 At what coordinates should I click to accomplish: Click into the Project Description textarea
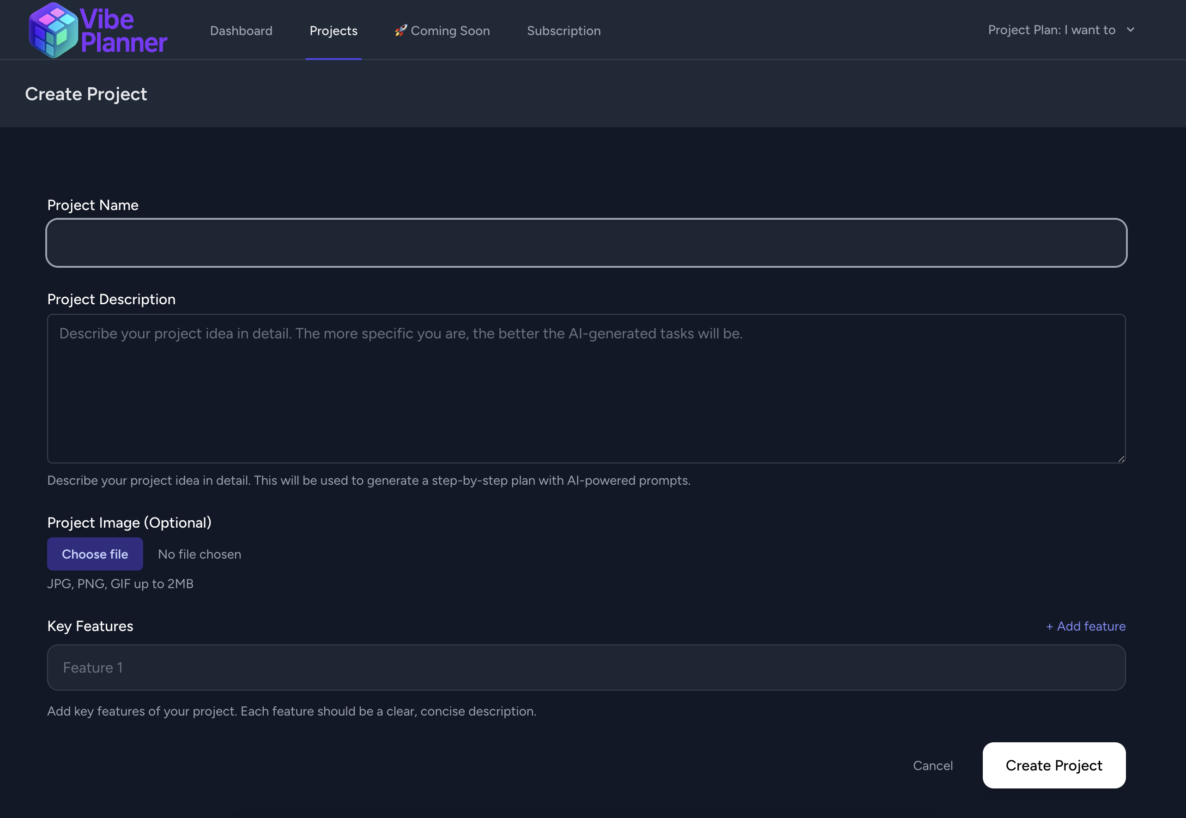(586, 389)
